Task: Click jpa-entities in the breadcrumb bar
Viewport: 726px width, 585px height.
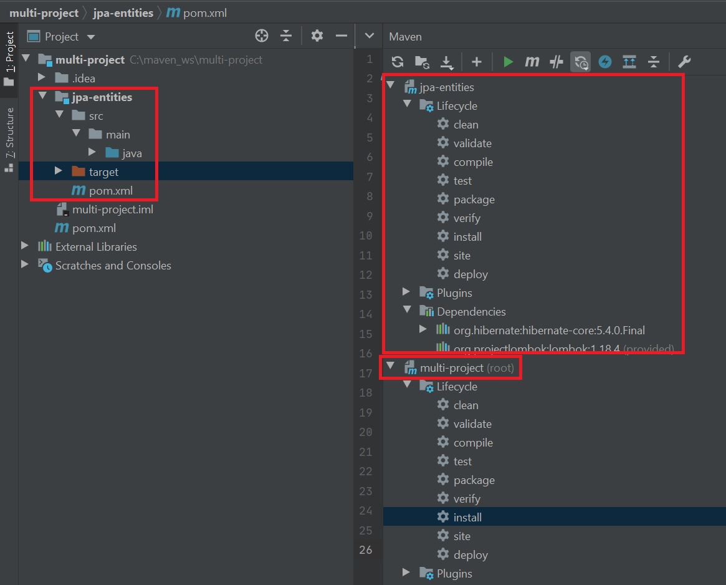Action: (x=123, y=12)
